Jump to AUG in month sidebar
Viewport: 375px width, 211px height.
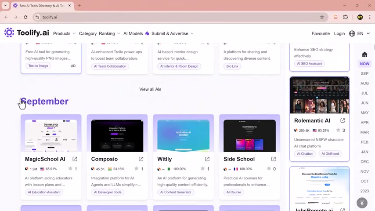[x=364, y=84]
